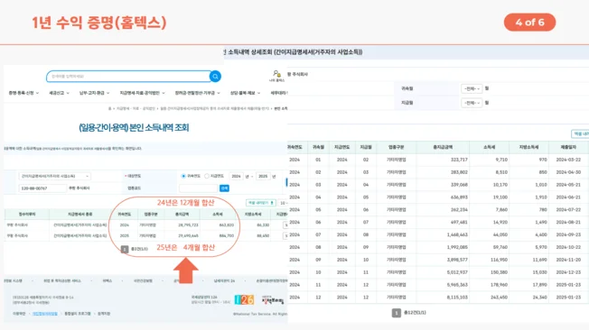Viewport: 589px width, 330px height.
Task: Open the 10 rows-per-page dropdown
Action: click(x=283, y=203)
